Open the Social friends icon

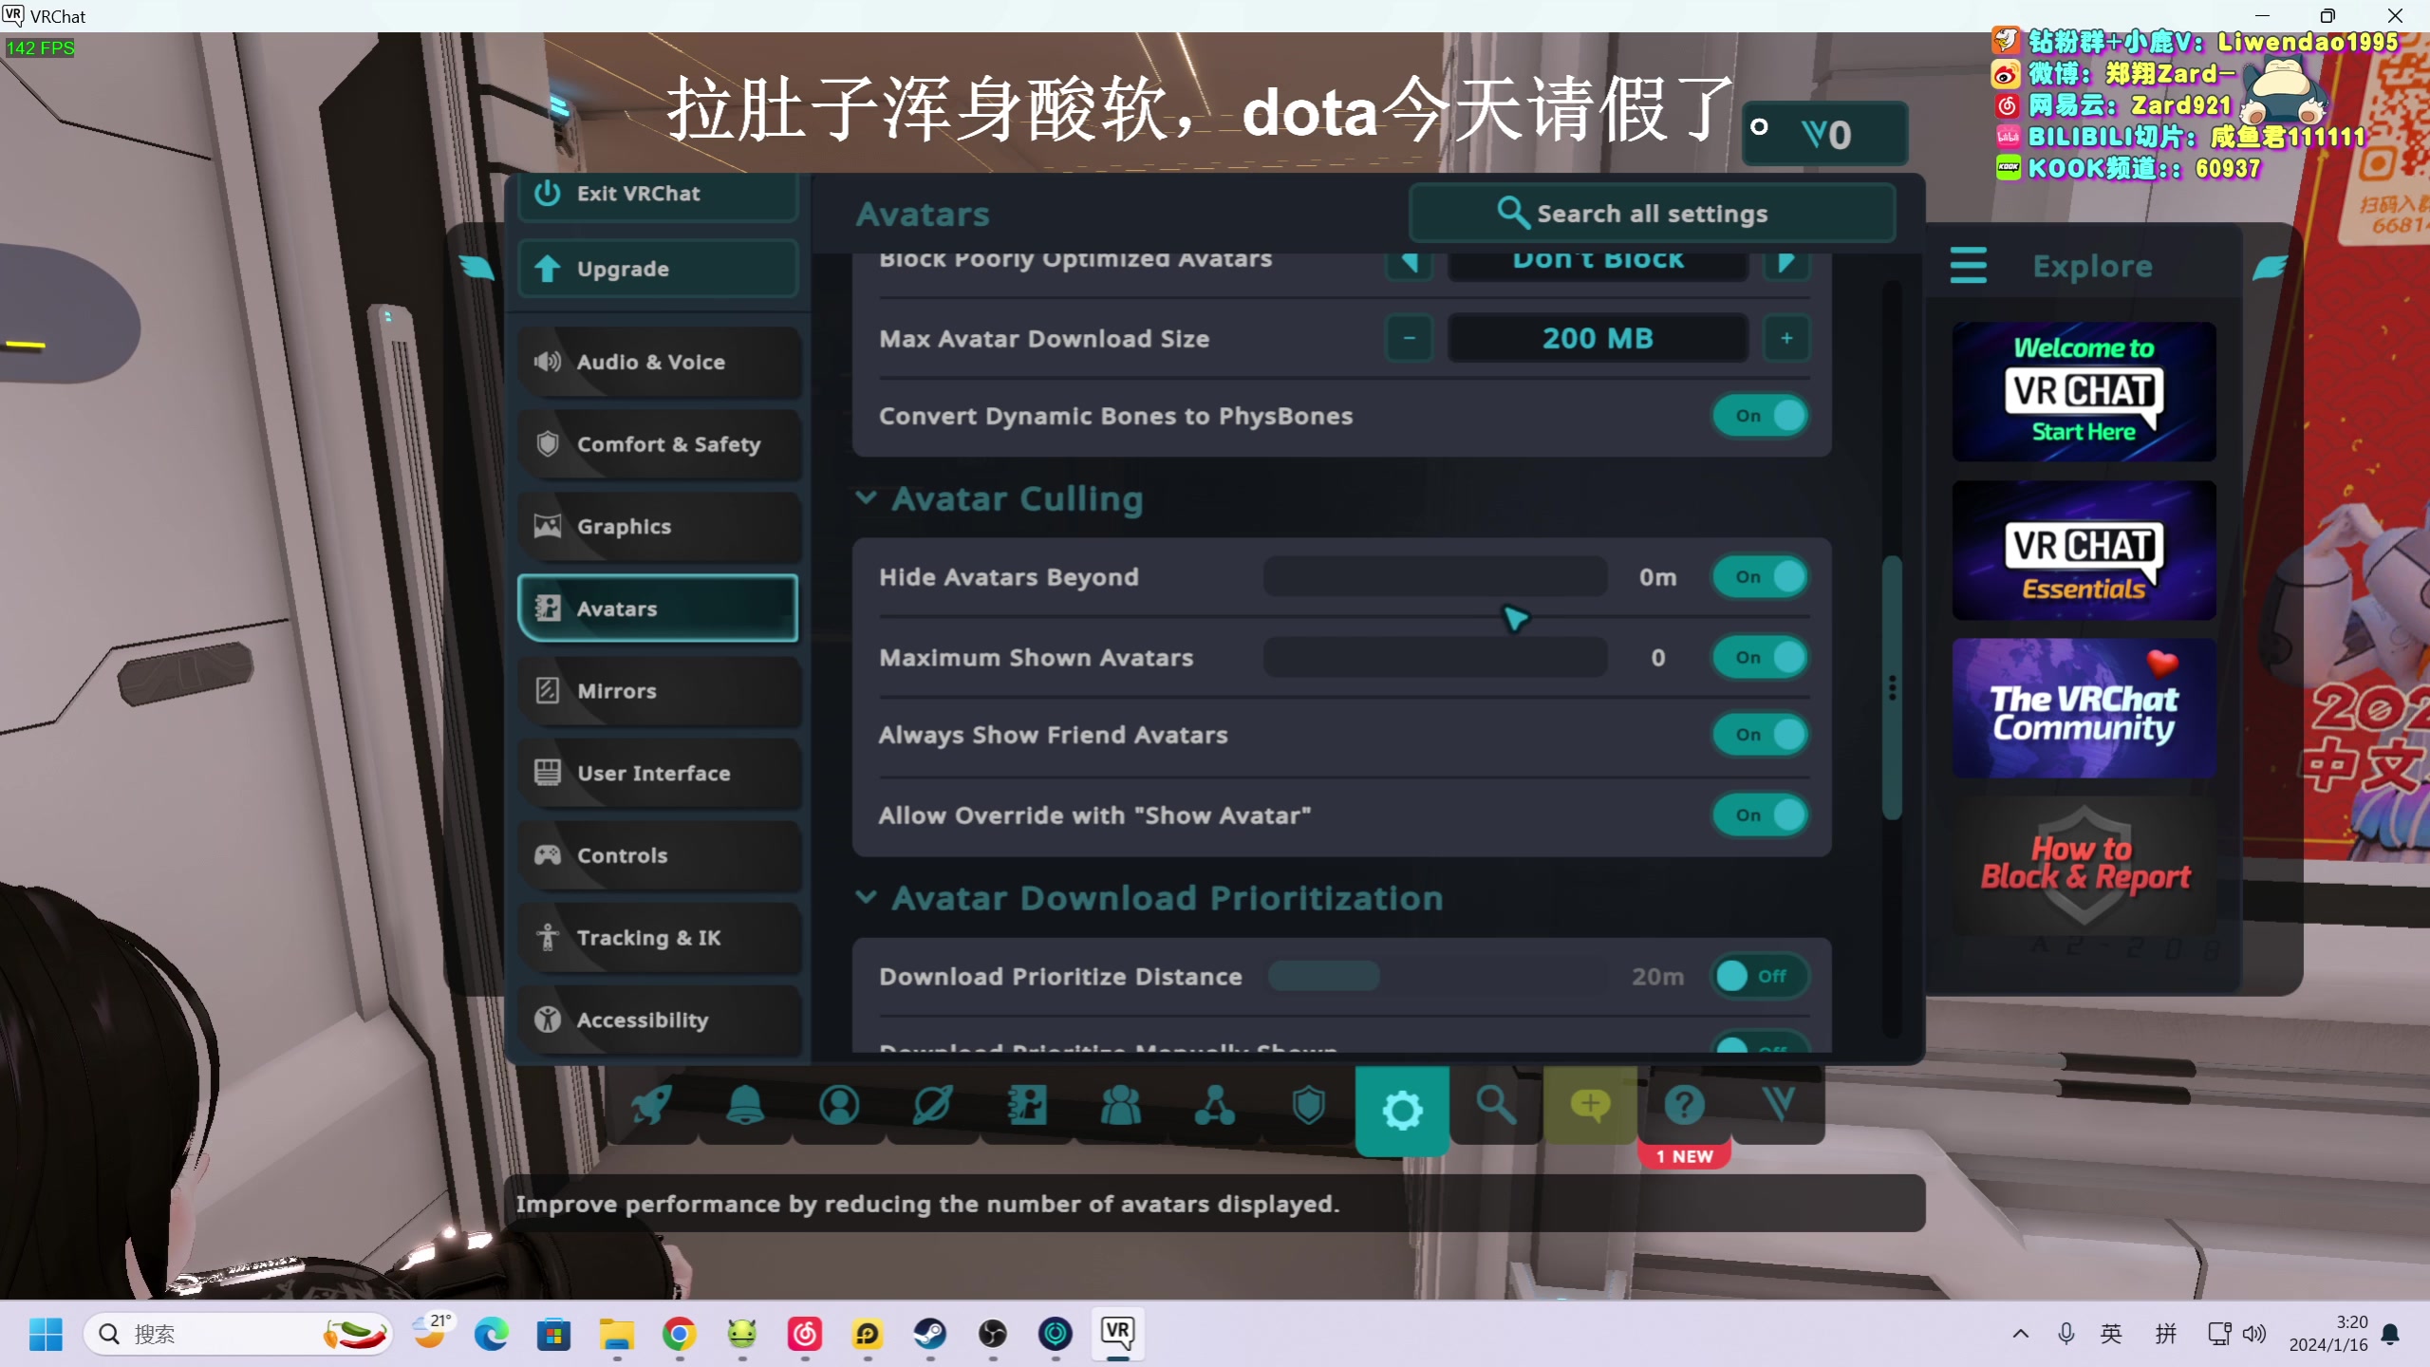pyautogui.click(x=1121, y=1105)
